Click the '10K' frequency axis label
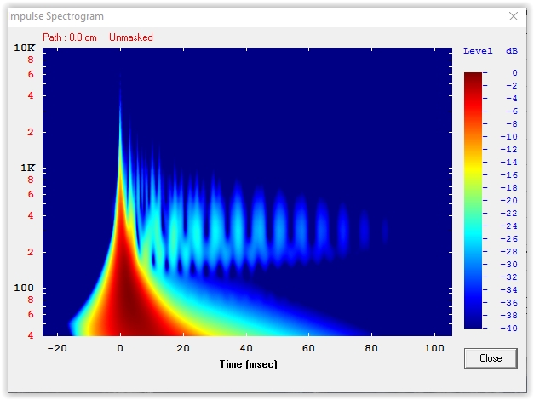Image resolution: width=534 pixels, height=400 pixels. click(24, 48)
